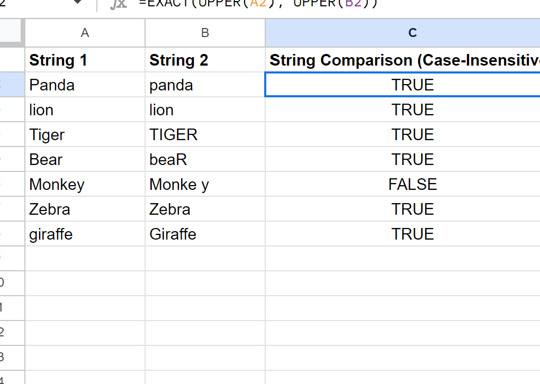The image size is (540, 384).
Task: Click the TRUE result beside lion
Action: coord(412,109)
